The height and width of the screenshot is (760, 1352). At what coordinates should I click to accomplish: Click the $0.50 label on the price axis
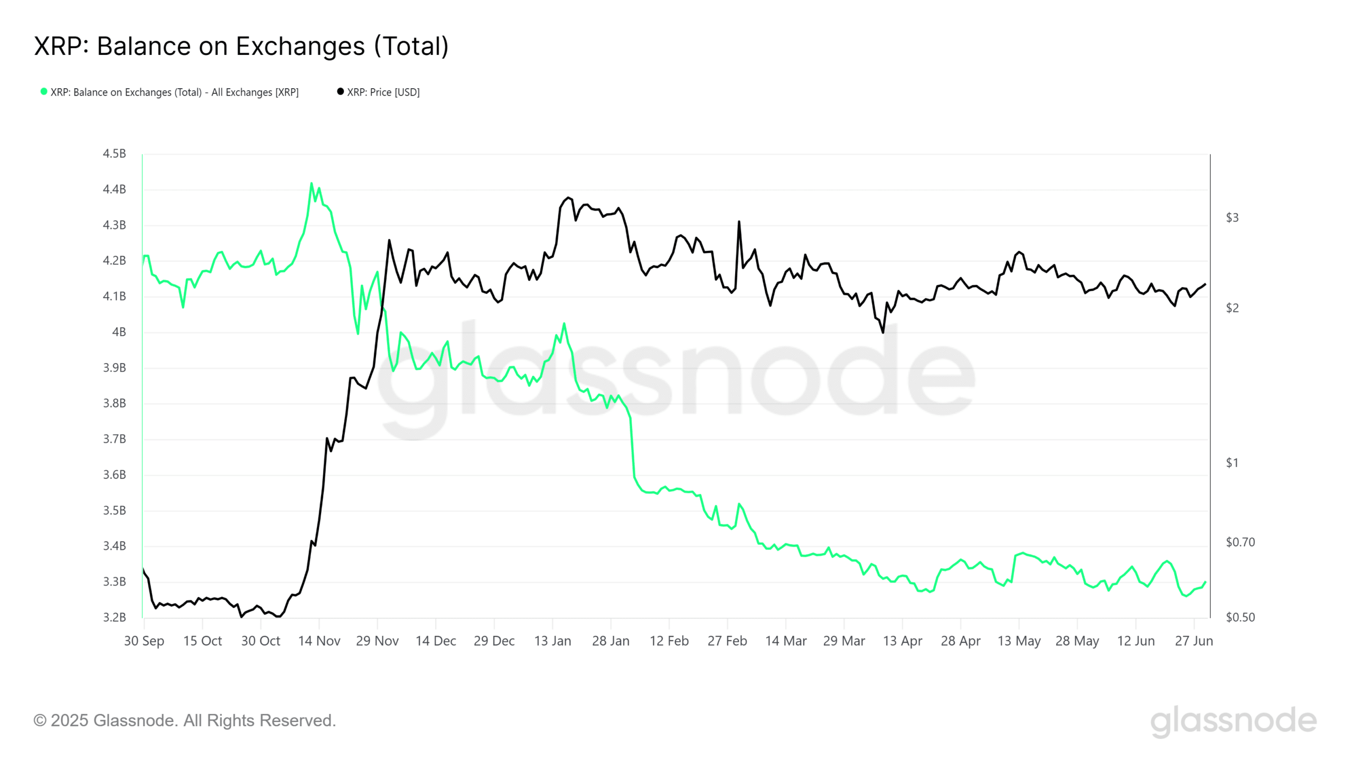coord(1240,617)
